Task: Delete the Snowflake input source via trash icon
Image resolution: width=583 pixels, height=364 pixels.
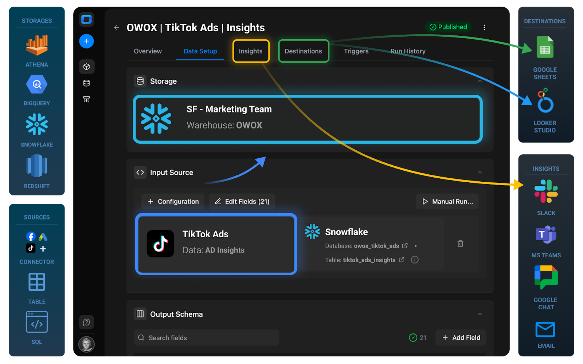Action: click(460, 244)
